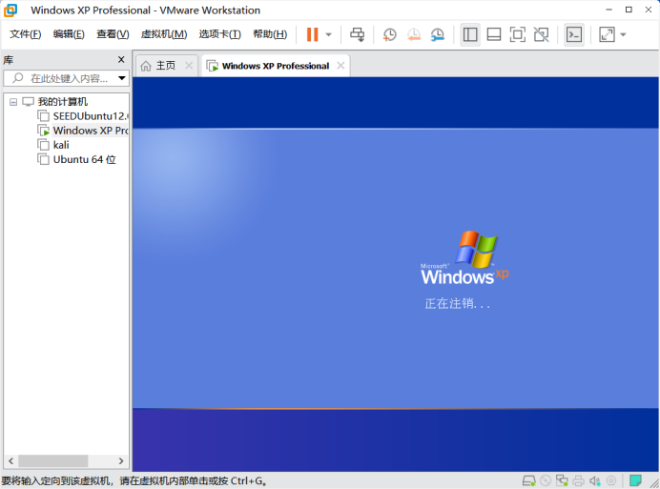Toggle the library sidebar view
The height and width of the screenshot is (489, 660).
click(x=470, y=34)
